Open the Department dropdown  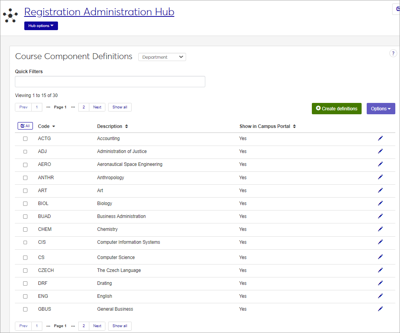(x=162, y=57)
